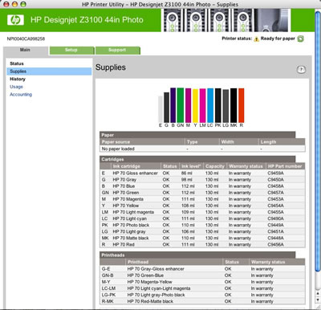This screenshot has width=321, height=310.
Task: Open the help question mark icon
Action: 301,70
